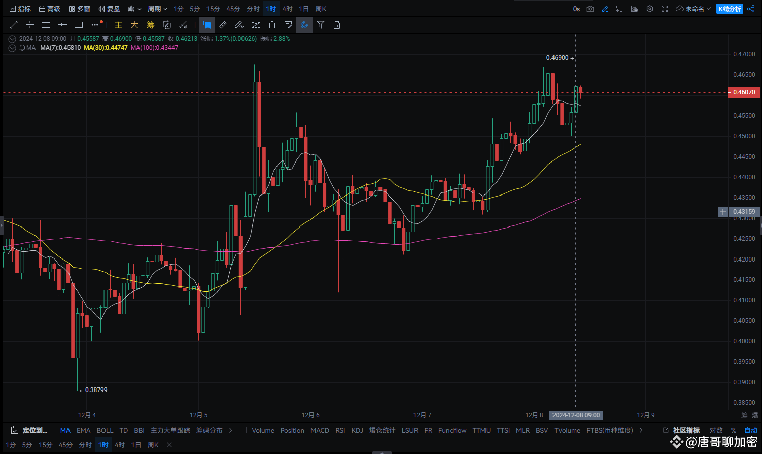Viewport: 762px width, 454px height.
Task: Toggle the MACD sub-indicator
Action: click(x=320, y=430)
